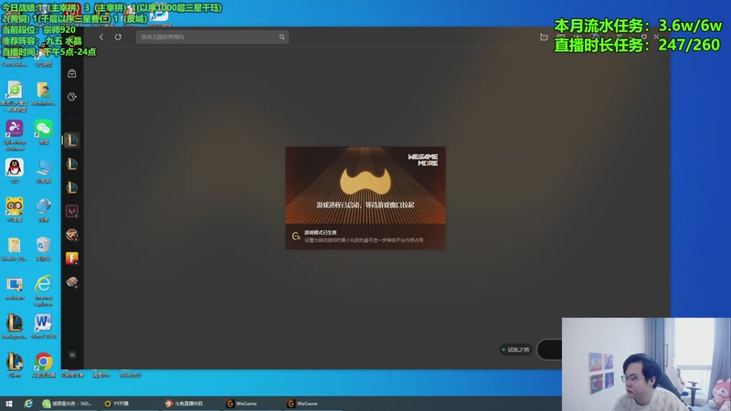Viewport: 731px width, 411px height.
Task: Select the League Background desktop shortcut
Action: 15,326
